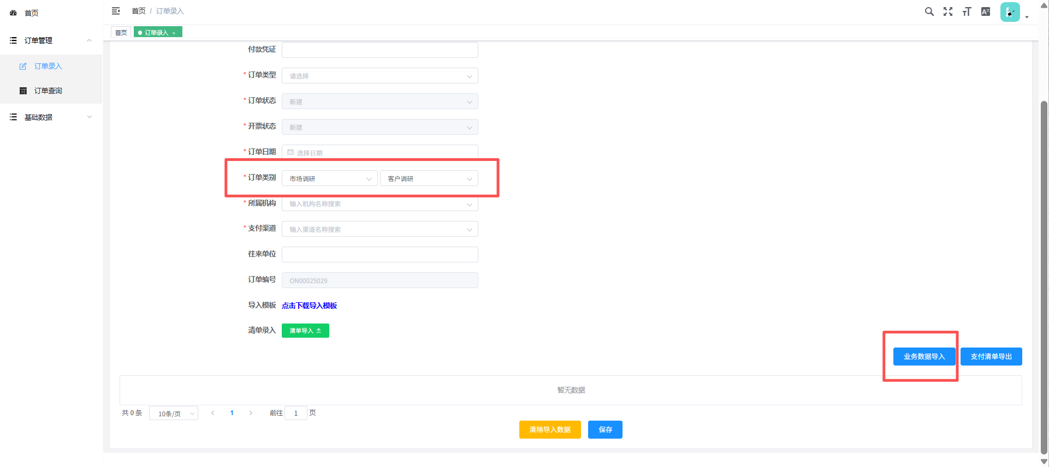Close the 订单录入 tab
This screenshot has height=467, width=1049.
click(174, 33)
